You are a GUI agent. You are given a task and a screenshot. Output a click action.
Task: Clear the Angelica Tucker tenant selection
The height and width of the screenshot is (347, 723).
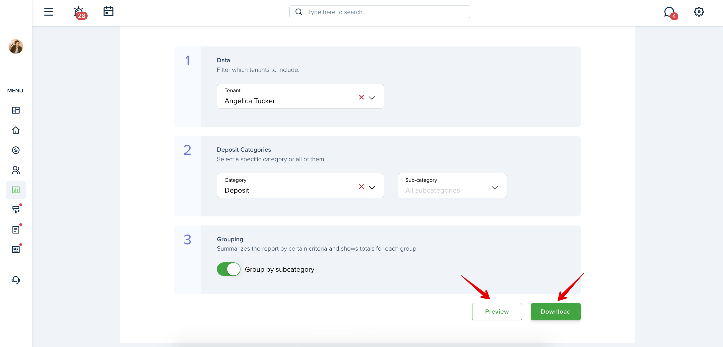pos(361,97)
